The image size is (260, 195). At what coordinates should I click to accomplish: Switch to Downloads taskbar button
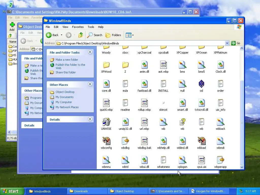coord(87,191)
